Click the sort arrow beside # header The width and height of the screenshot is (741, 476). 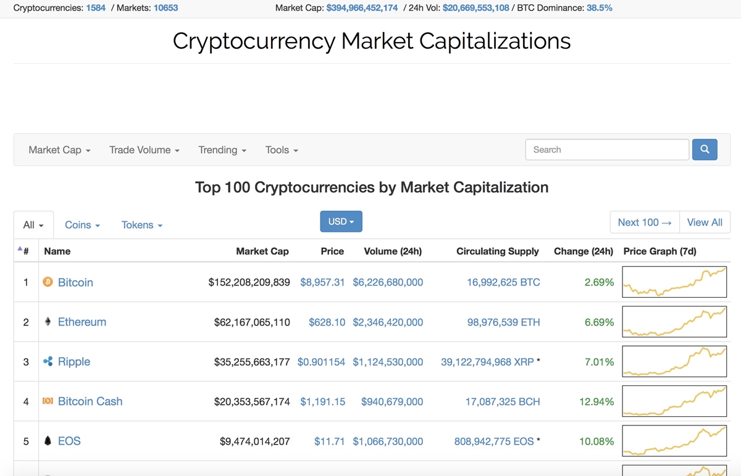19,248
